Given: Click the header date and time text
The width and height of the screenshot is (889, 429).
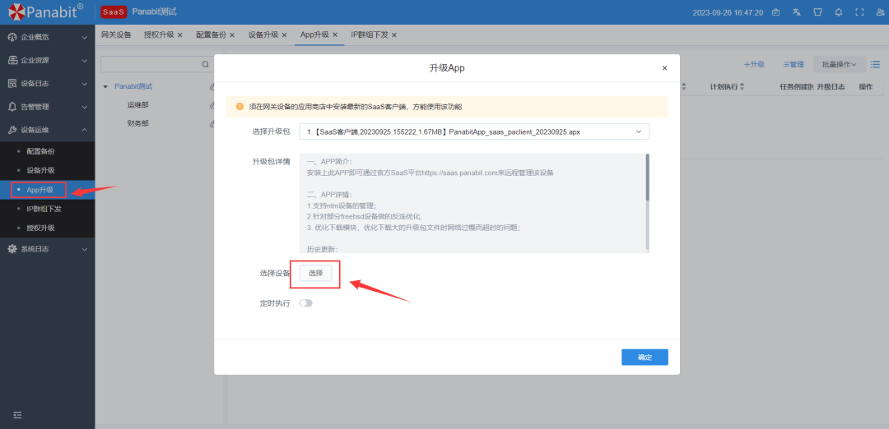Looking at the screenshot, I should pyautogui.click(x=728, y=12).
